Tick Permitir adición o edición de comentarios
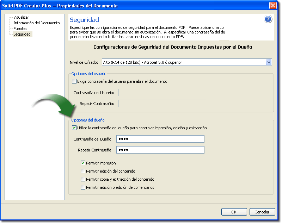Screen dimensions: 282x224 click(83, 187)
